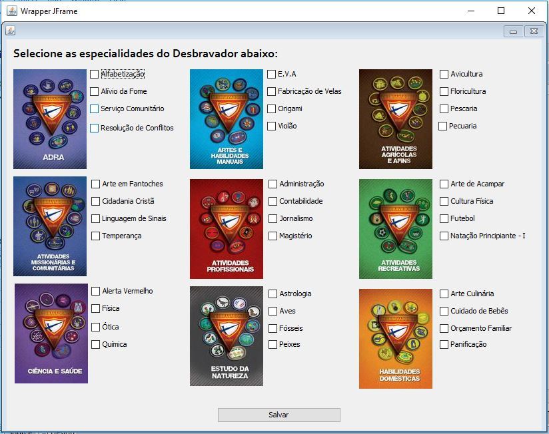
Task: Toggle Fabricação de Velas checkbox
Action: point(271,91)
